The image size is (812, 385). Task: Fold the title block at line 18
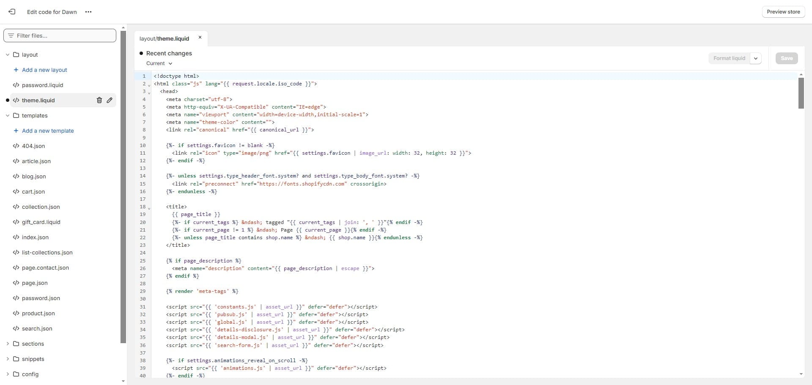click(149, 208)
